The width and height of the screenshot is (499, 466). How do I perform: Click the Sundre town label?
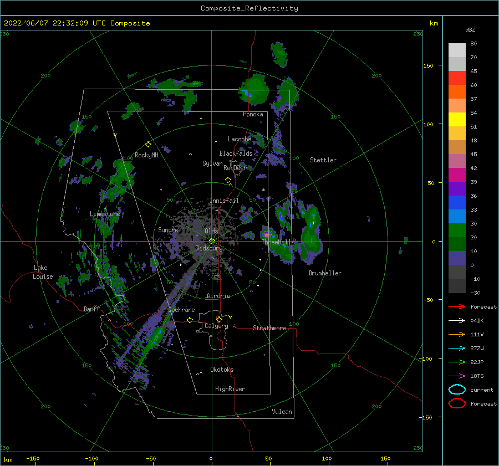168,229
